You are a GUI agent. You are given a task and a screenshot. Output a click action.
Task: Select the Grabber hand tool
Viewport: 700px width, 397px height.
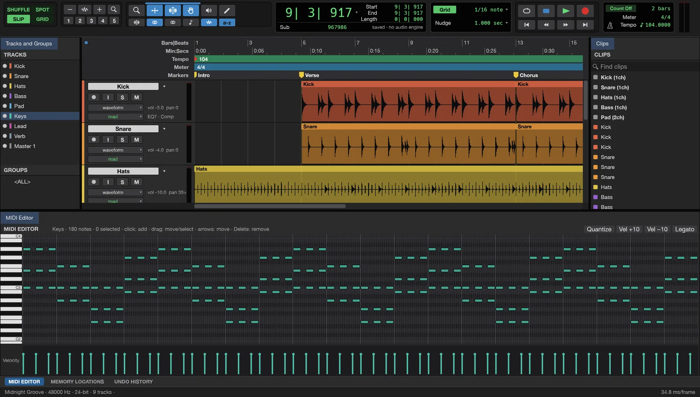(x=191, y=10)
